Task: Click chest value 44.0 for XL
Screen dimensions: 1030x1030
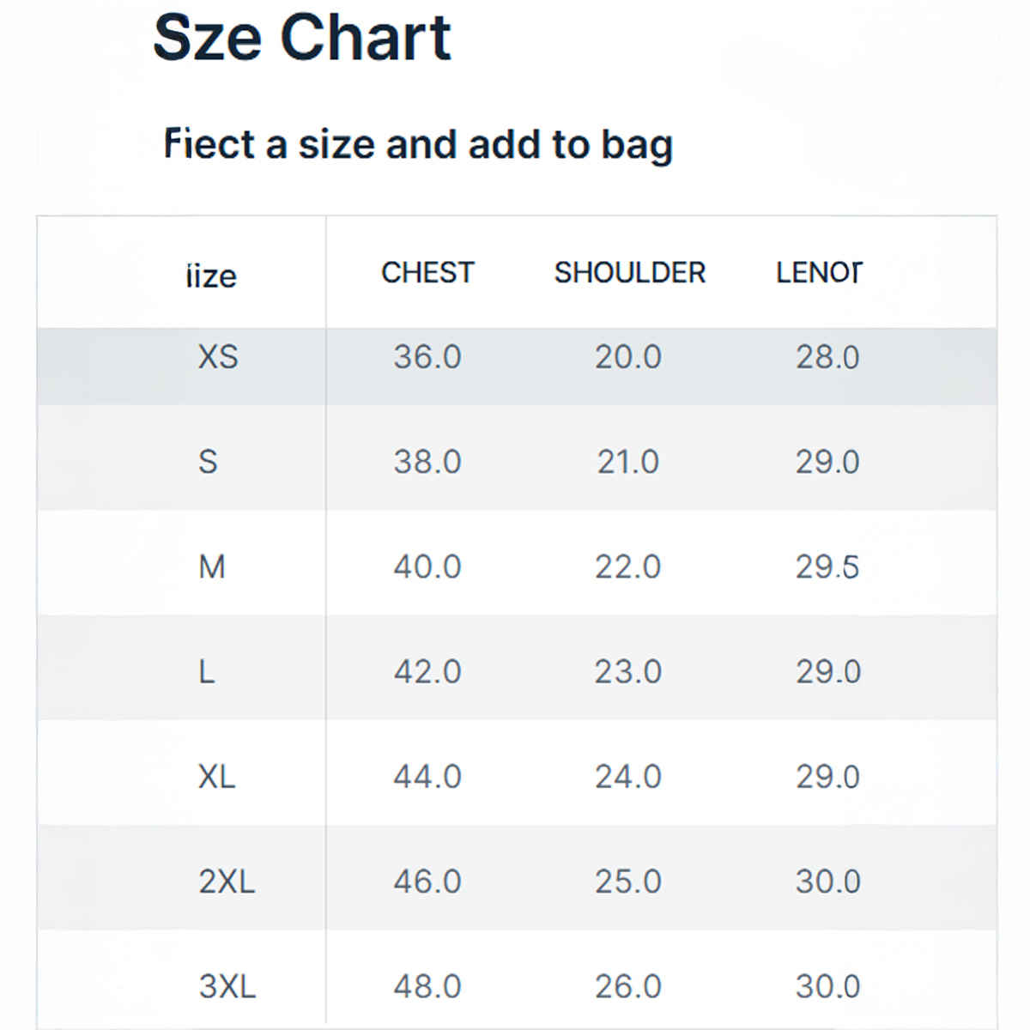Action: pos(427,777)
